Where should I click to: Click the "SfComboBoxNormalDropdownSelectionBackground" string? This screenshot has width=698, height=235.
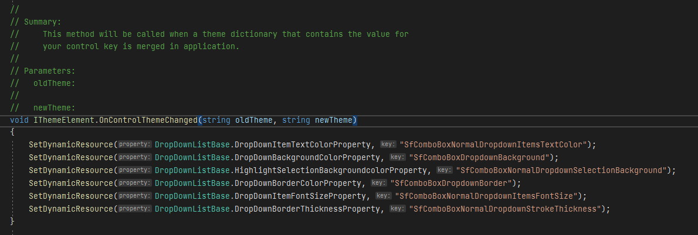[564, 170]
